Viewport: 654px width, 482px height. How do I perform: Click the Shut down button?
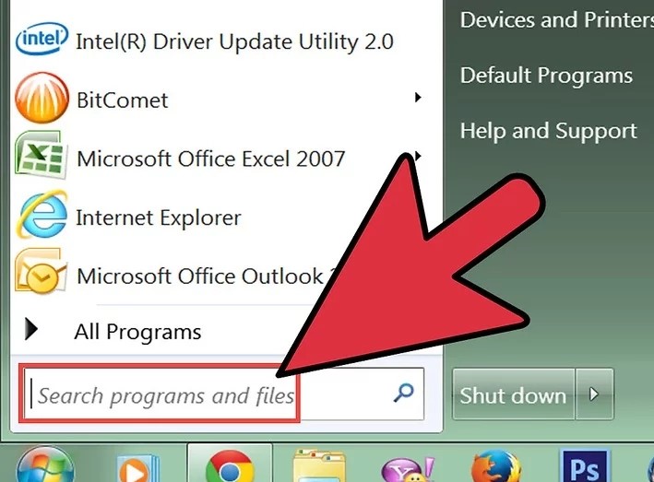point(514,394)
